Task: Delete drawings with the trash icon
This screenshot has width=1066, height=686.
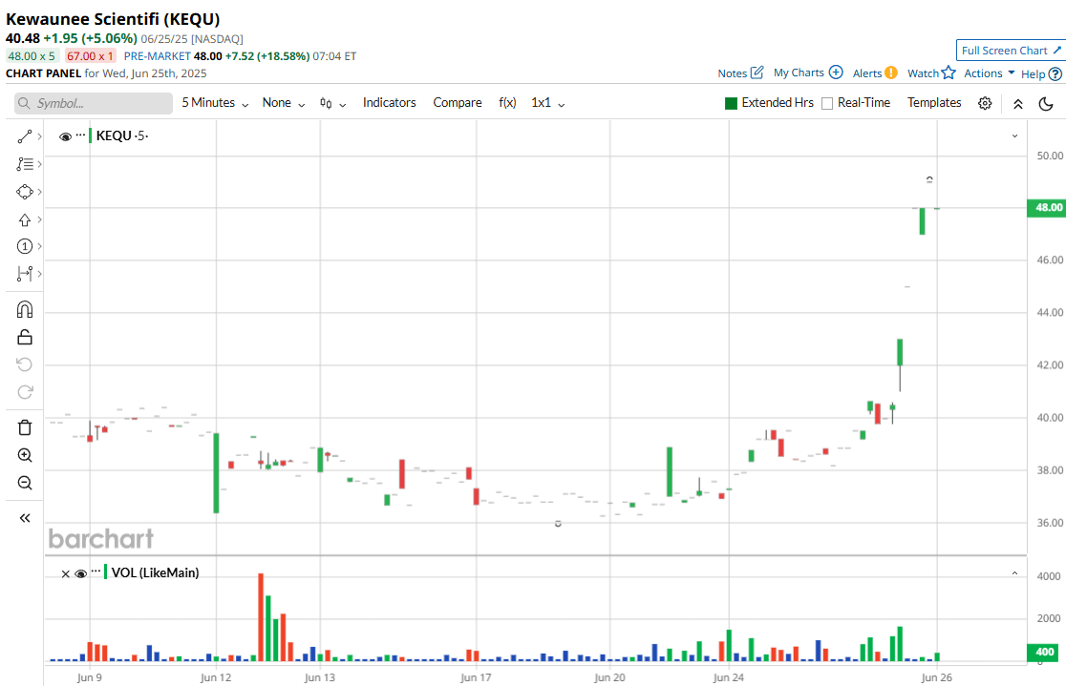Action: point(25,427)
